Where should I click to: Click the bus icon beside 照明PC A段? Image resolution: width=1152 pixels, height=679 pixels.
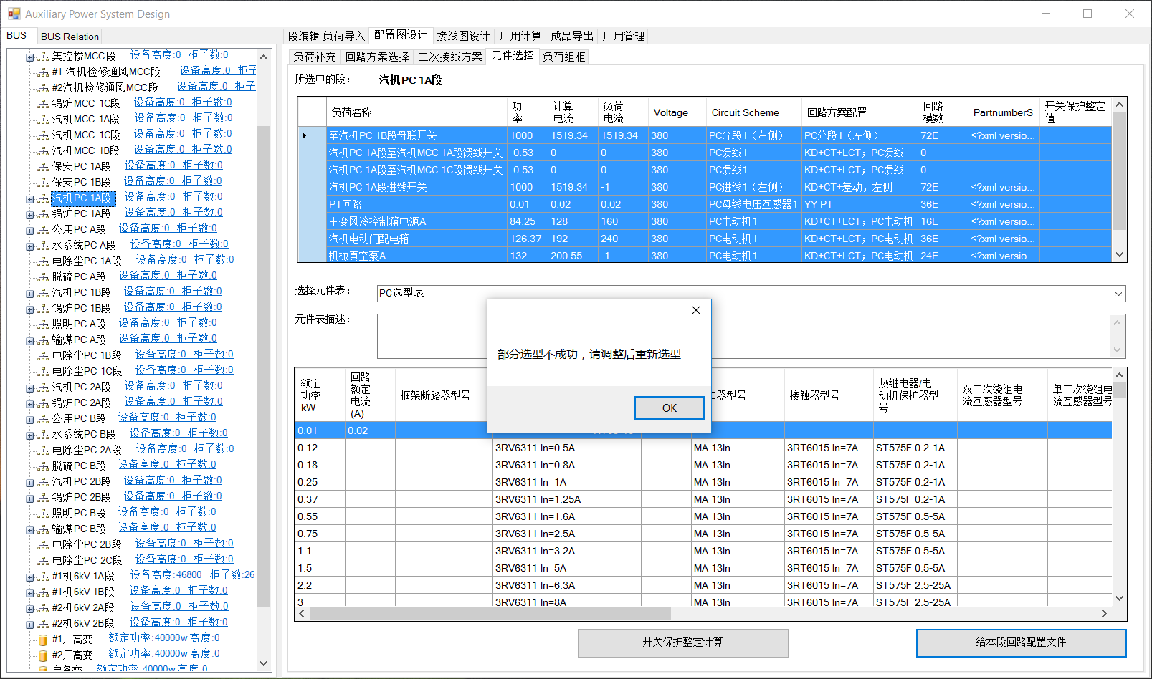43,324
